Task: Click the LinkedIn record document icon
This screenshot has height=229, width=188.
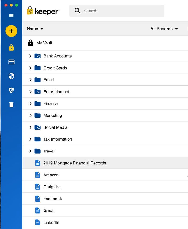Action: click(x=37, y=223)
